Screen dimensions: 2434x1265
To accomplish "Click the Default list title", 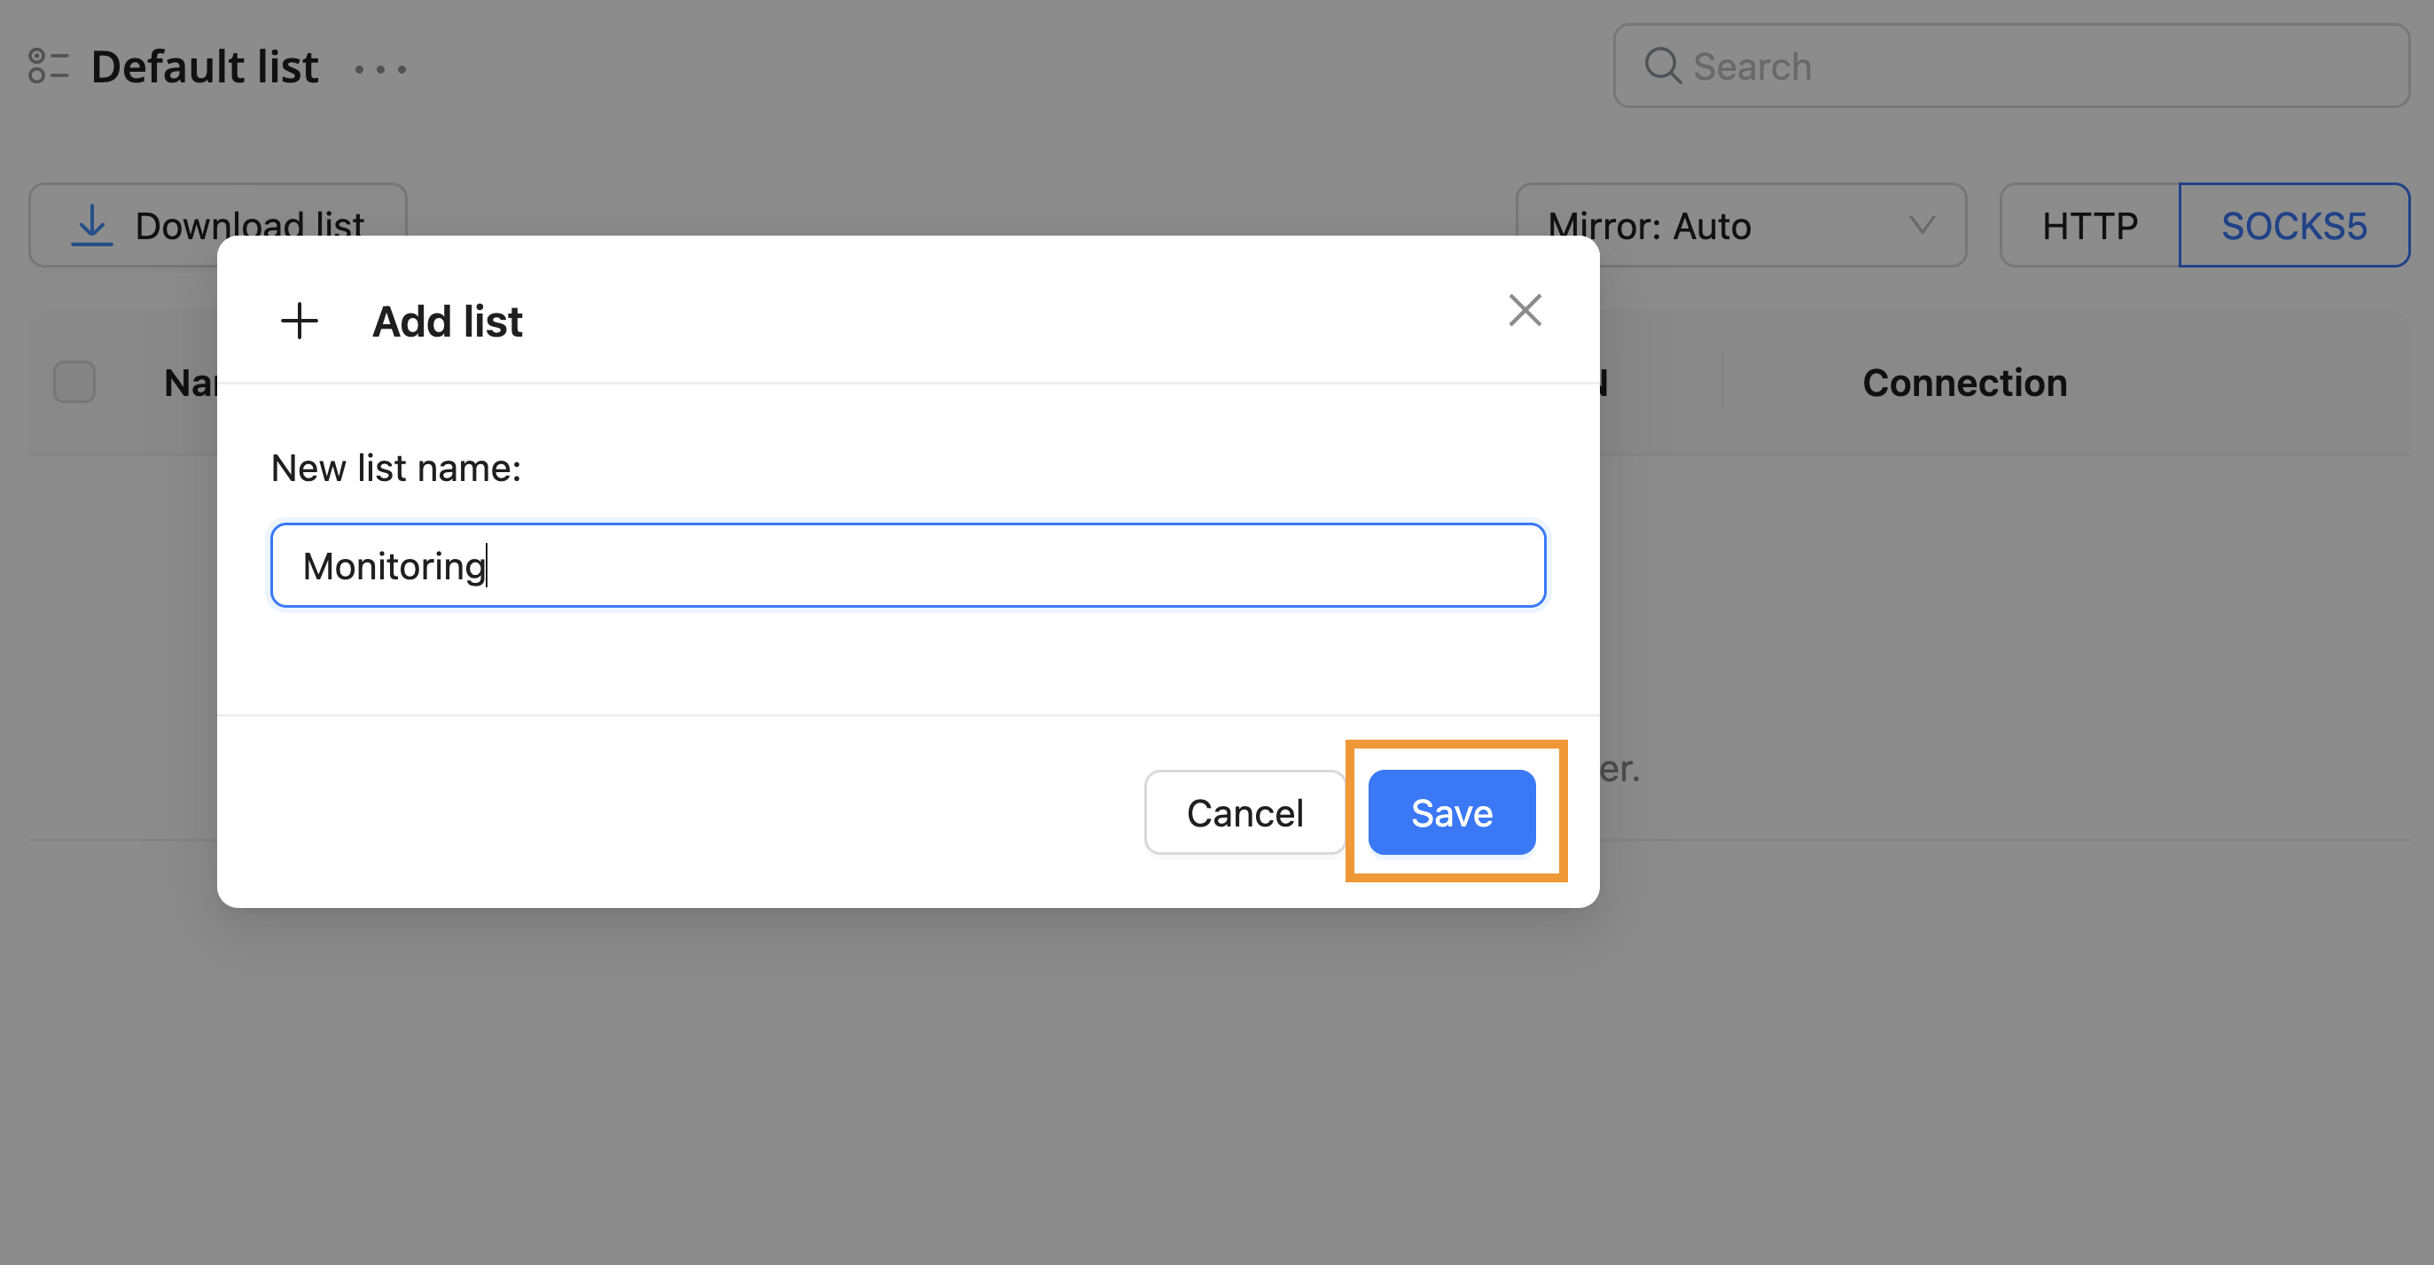I will (205, 67).
